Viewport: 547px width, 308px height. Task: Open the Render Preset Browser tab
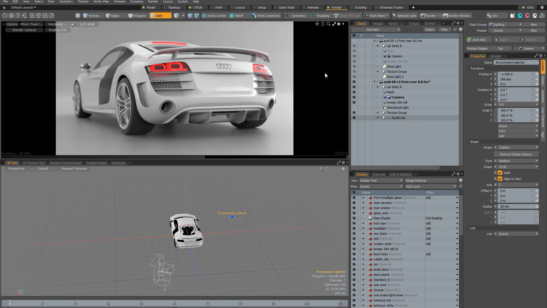coord(66,163)
